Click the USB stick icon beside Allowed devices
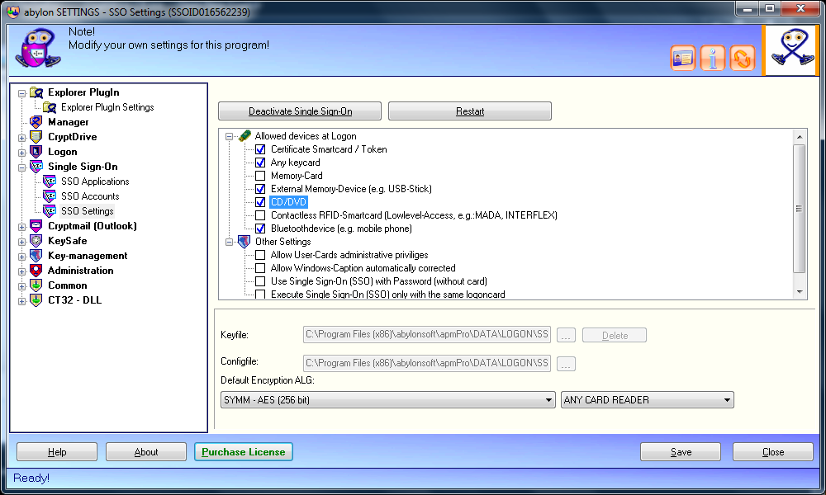Viewport: 826px width, 495px height. [244, 136]
